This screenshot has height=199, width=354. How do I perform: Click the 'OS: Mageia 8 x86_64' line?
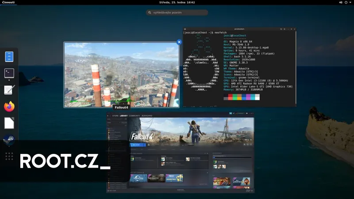coord(238,42)
